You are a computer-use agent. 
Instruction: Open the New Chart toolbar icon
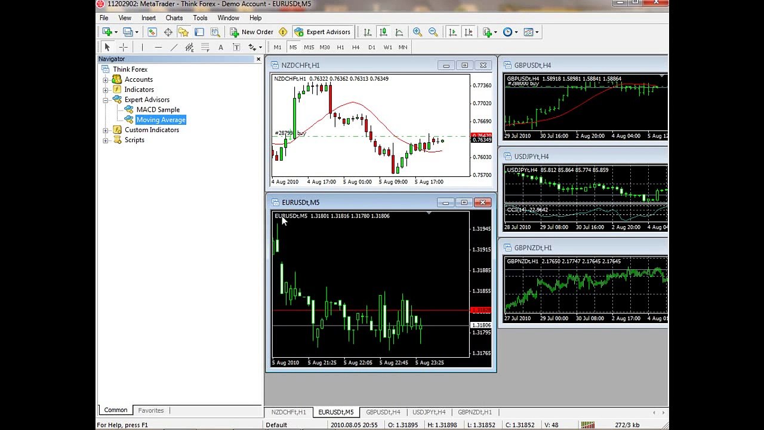[107, 32]
